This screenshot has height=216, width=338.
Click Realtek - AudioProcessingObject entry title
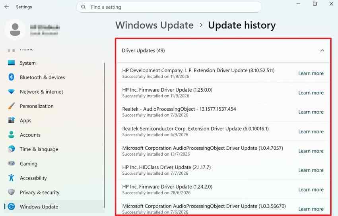tap(179, 109)
